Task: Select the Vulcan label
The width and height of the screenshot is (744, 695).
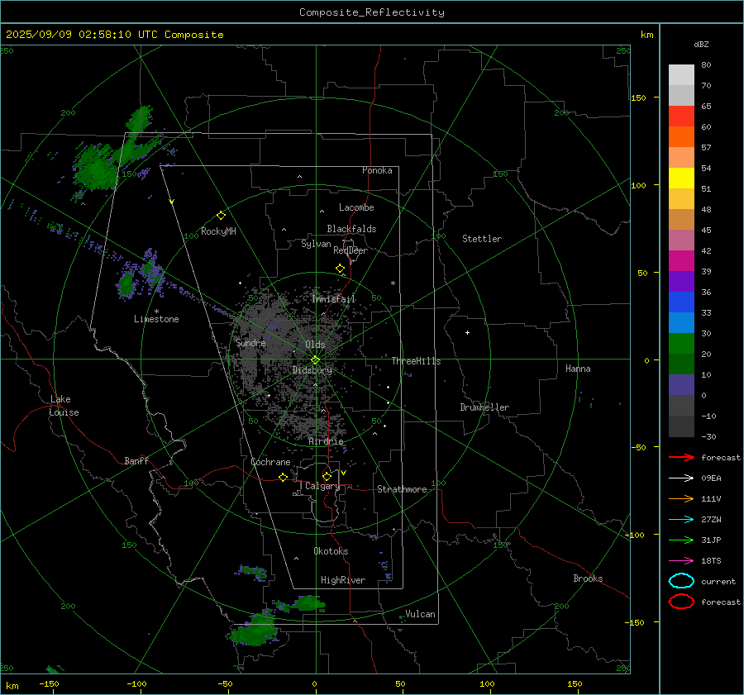Action: coord(420,614)
